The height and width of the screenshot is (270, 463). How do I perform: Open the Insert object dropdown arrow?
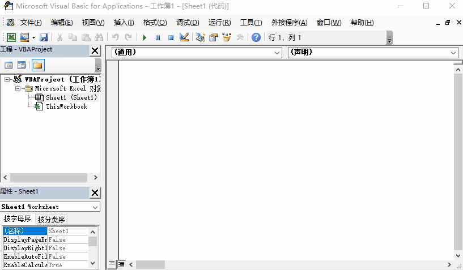(33, 37)
